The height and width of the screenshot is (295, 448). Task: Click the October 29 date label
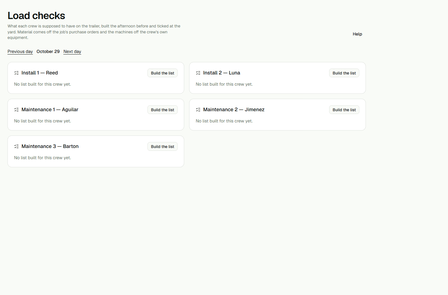click(x=48, y=51)
